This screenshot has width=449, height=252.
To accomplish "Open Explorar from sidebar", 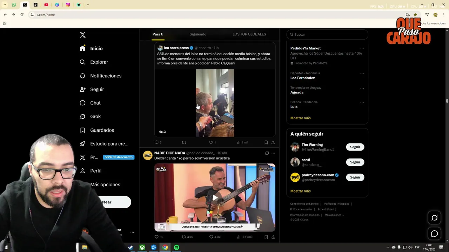I will click(94, 62).
